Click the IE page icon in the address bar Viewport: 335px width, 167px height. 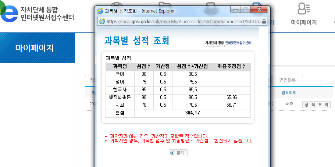coord(102,21)
